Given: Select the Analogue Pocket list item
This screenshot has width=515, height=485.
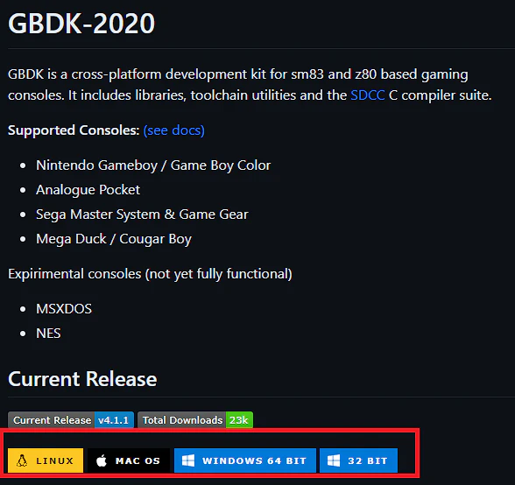Looking at the screenshot, I should coord(88,190).
